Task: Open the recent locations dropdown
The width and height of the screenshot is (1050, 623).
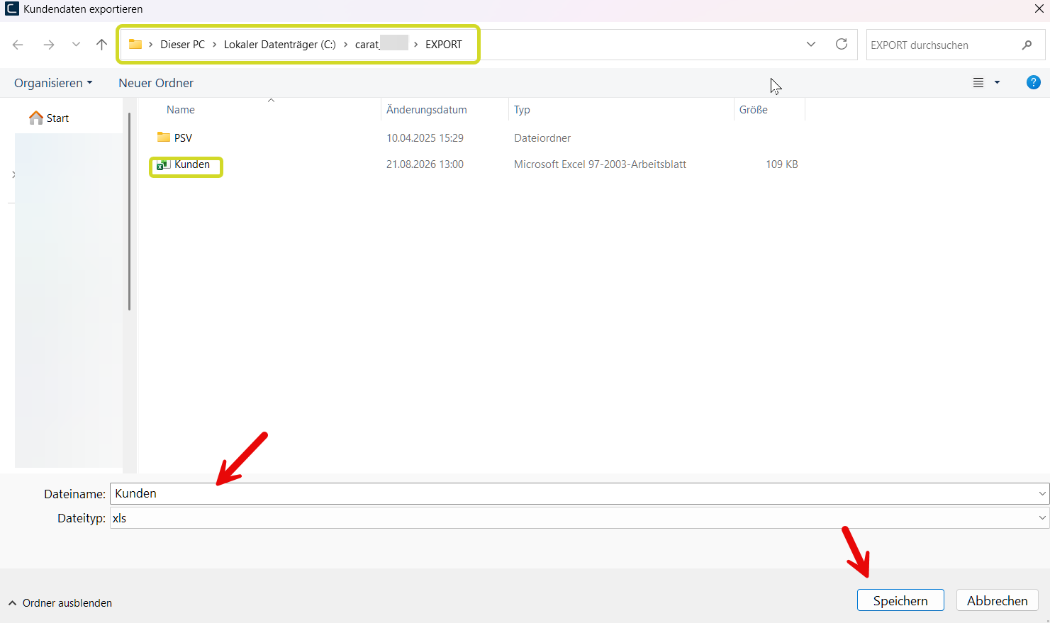Action: [76, 45]
